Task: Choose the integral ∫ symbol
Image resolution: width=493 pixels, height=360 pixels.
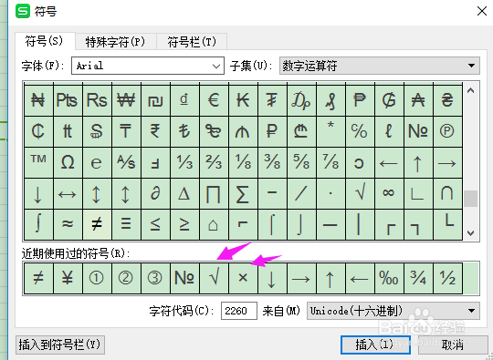Action: (x=38, y=225)
